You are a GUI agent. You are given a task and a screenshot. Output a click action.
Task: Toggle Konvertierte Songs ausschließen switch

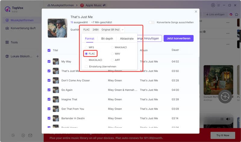coord(152,22)
